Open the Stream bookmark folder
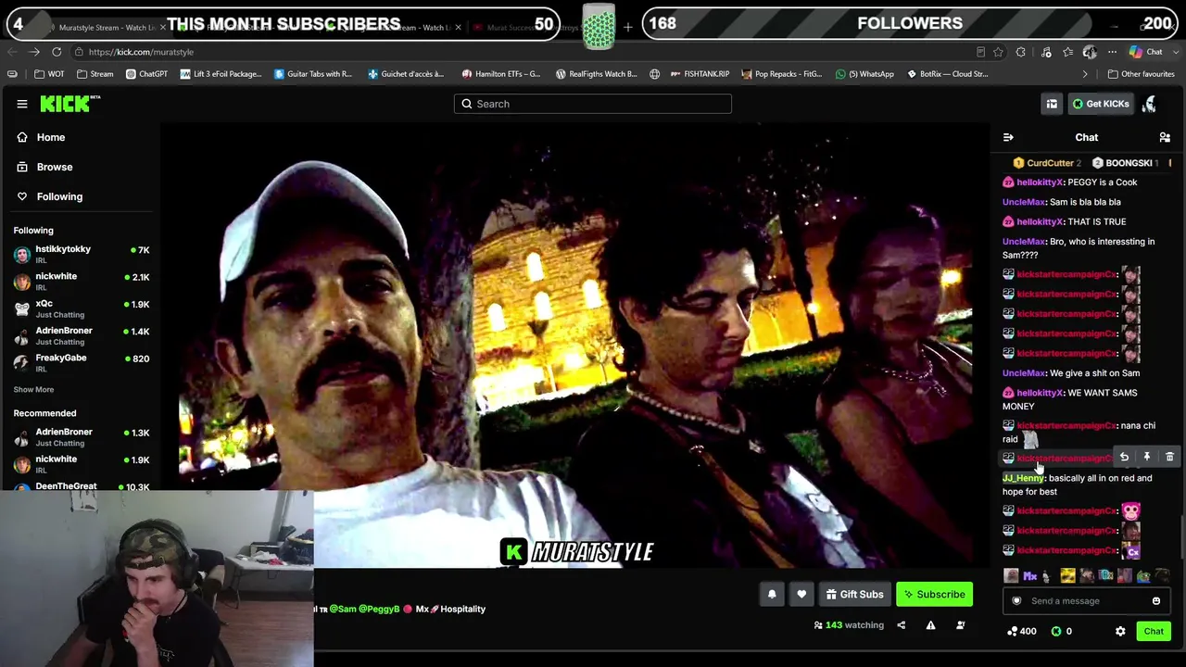Viewport: 1186px width, 667px height. [x=95, y=74]
